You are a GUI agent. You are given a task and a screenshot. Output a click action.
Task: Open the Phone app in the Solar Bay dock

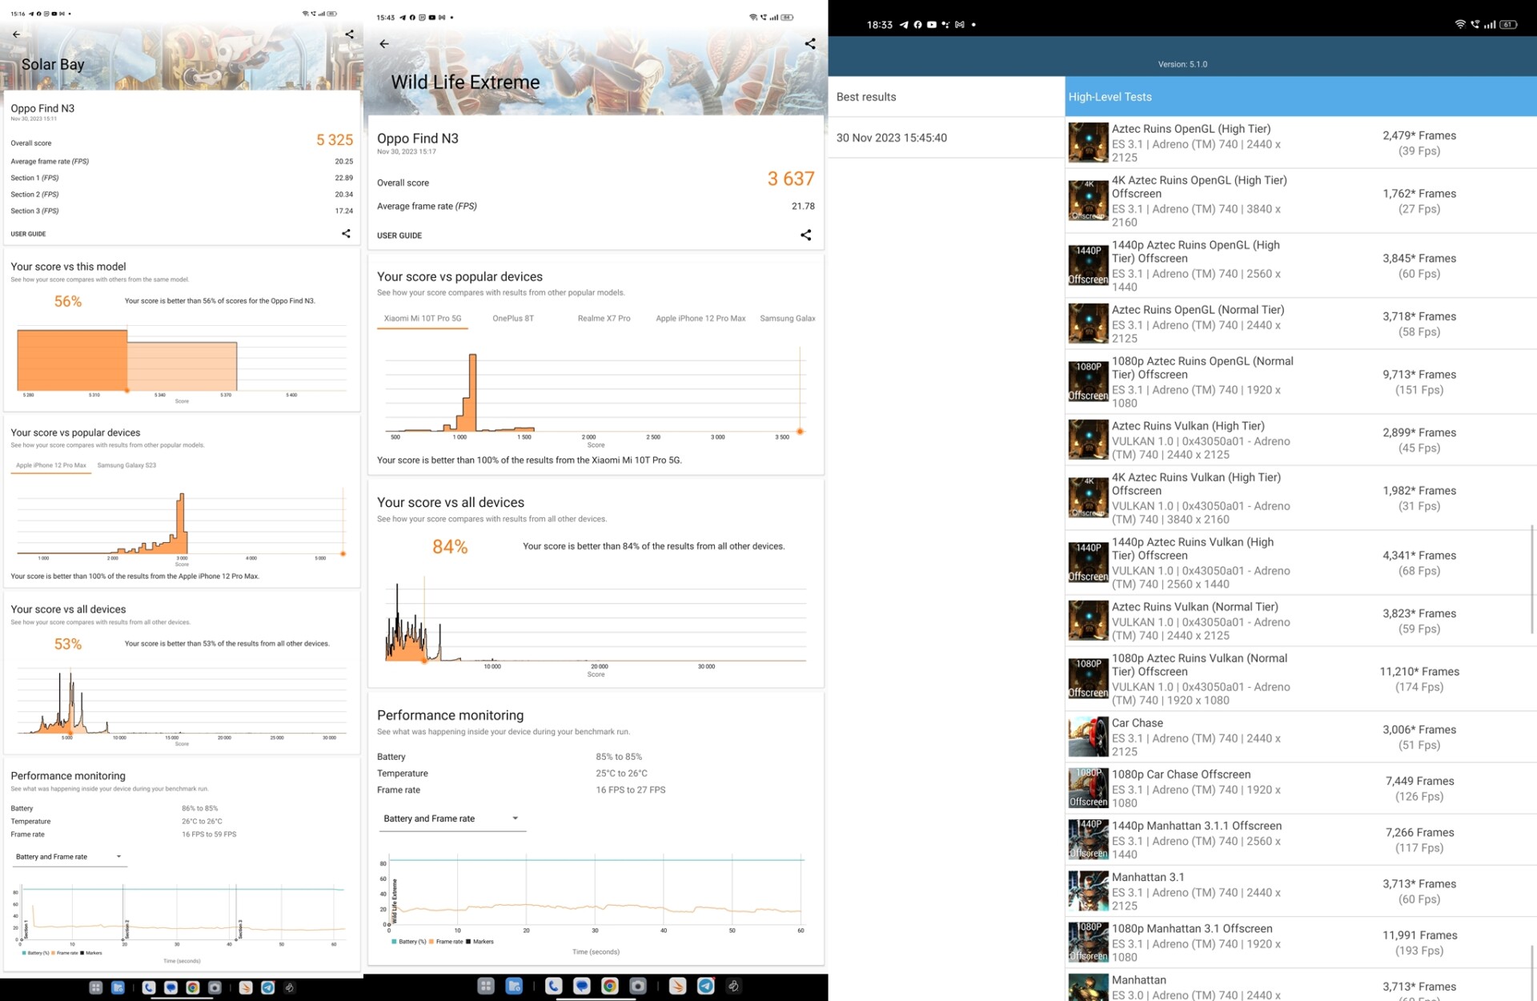tap(149, 987)
